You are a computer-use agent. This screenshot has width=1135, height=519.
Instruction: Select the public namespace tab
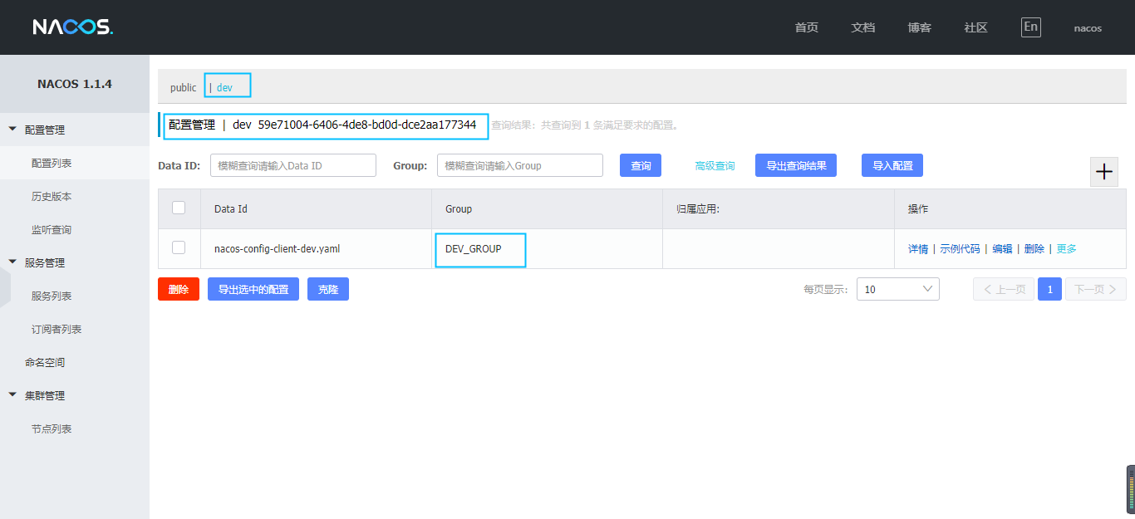pos(183,87)
